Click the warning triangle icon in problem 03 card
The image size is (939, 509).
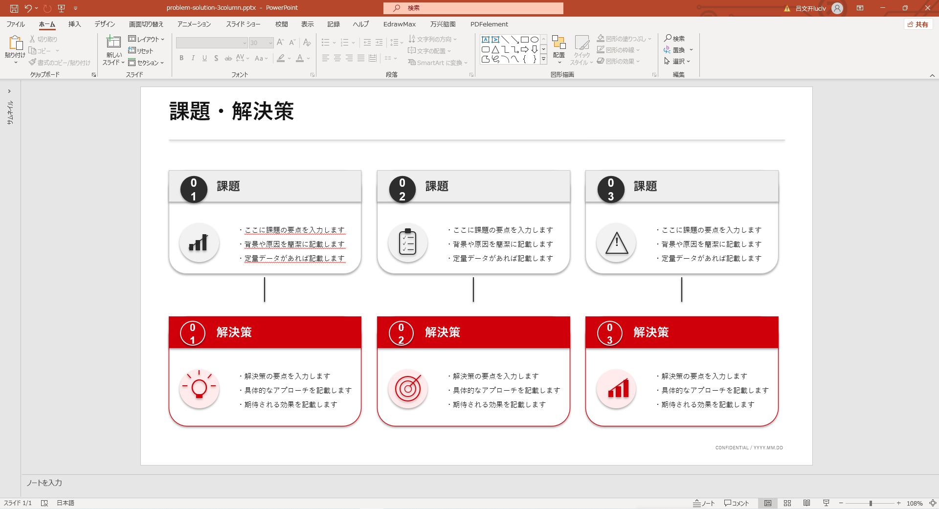click(616, 243)
